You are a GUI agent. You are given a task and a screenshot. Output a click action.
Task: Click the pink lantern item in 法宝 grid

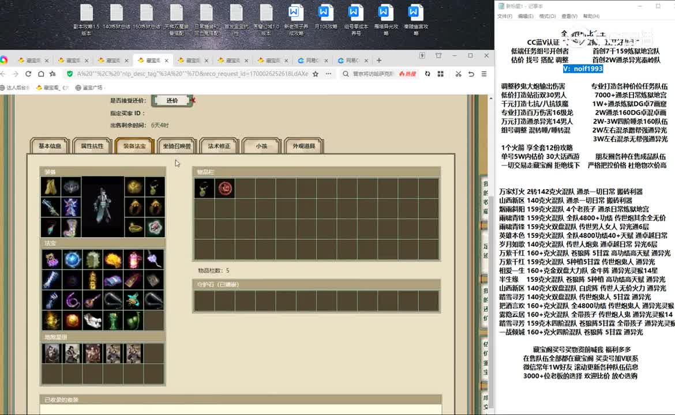(x=134, y=259)
